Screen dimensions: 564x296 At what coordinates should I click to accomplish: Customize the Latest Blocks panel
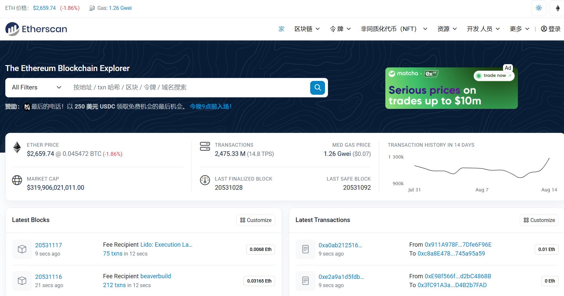point(256,220)
